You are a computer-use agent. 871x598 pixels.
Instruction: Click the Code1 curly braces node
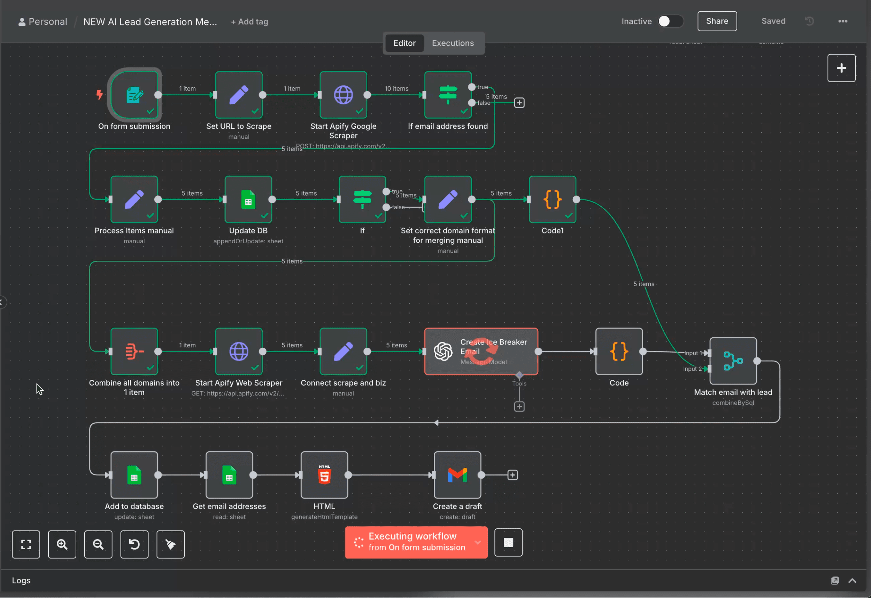coord(552,199)
